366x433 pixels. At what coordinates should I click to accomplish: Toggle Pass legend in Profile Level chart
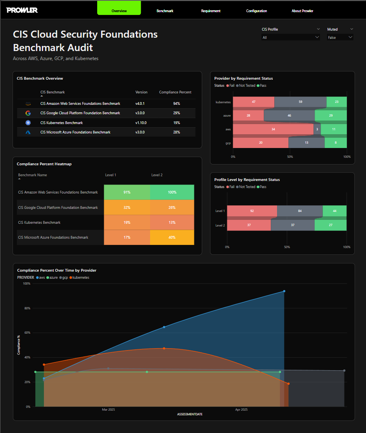tap(261, 187)
